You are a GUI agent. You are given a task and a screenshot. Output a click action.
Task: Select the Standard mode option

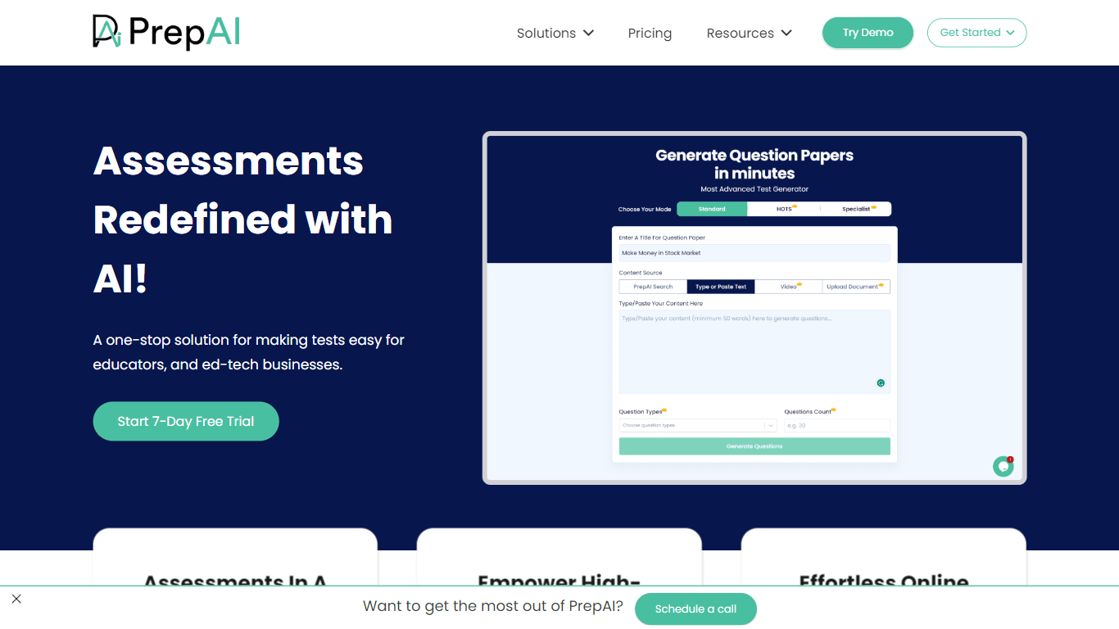tap(712, 209)
